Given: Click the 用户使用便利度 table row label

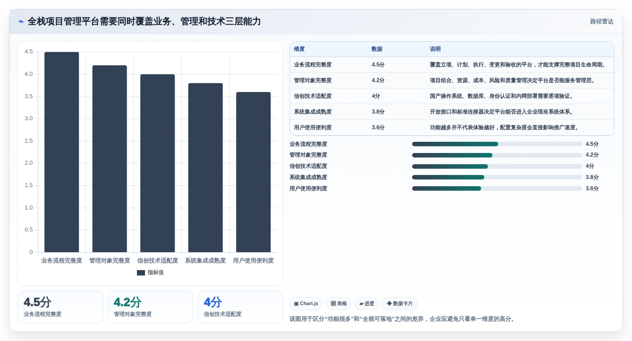Looking at the screenshot, I should coord(313,127).
